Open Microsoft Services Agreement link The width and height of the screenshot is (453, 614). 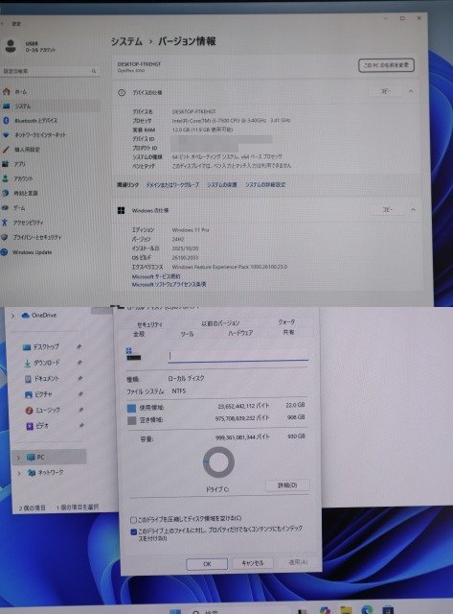click(x=156, y=276)
